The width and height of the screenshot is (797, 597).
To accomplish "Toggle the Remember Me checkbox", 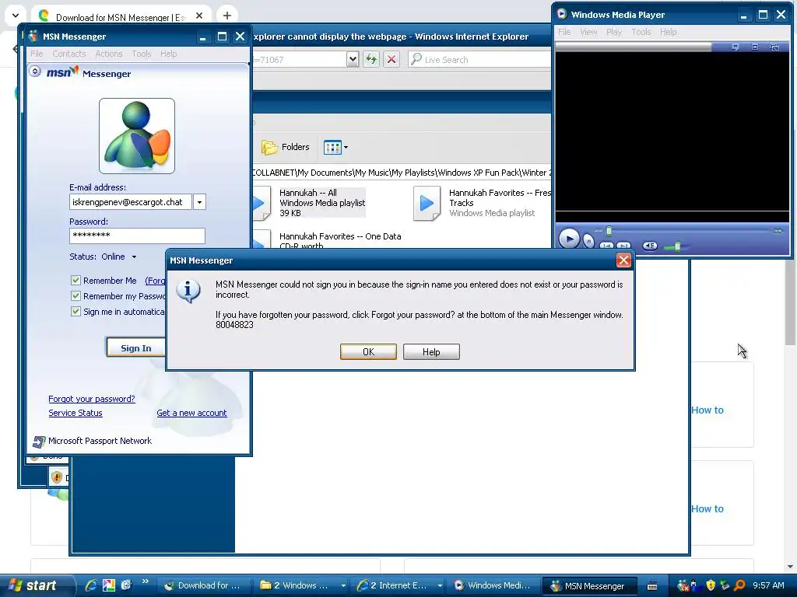I will pyautogui.click(x=75, y=280).
